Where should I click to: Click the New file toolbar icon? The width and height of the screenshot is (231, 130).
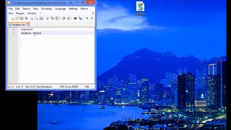12,18
